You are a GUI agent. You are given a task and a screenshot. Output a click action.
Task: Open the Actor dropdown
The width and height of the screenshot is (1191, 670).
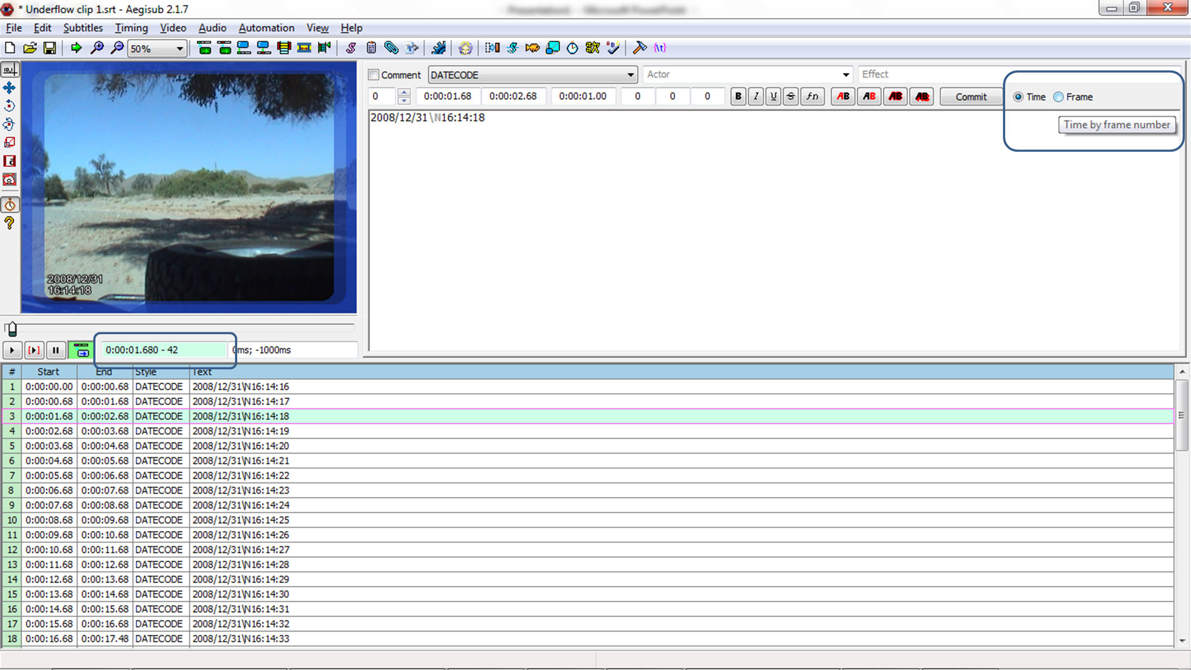846,75
